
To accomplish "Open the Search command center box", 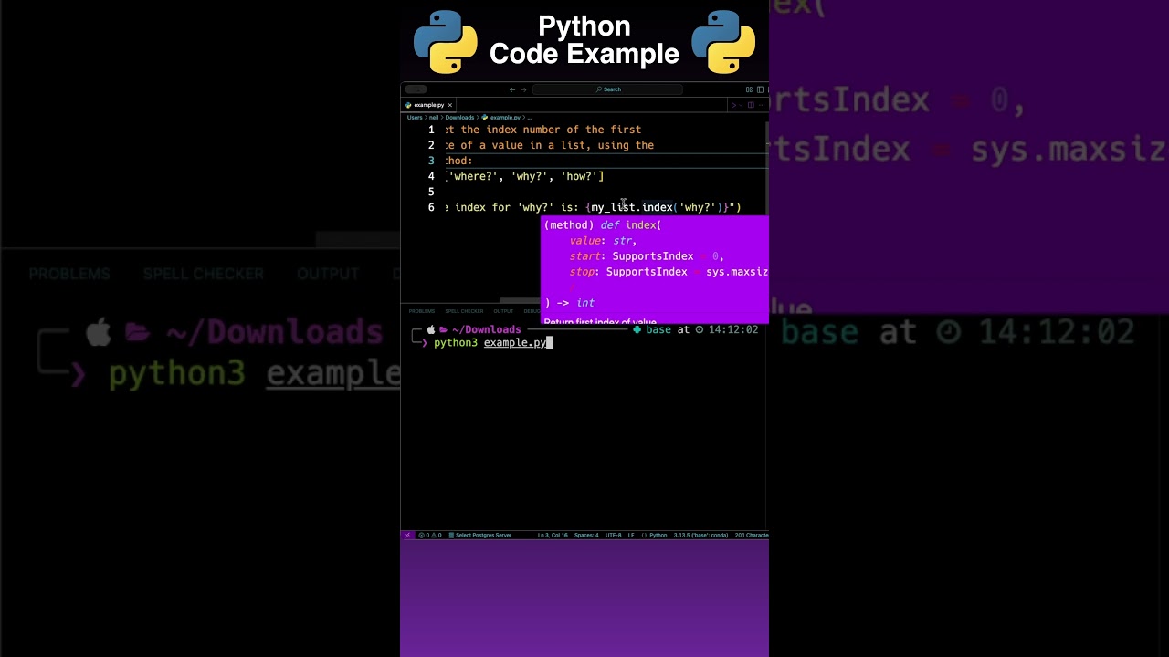I will pyautogui.click(x=607, y=89).
